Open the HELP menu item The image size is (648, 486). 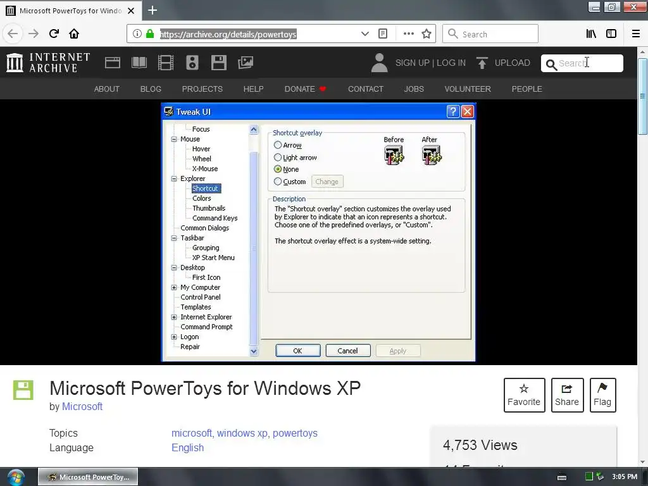[x=253, y=89]
